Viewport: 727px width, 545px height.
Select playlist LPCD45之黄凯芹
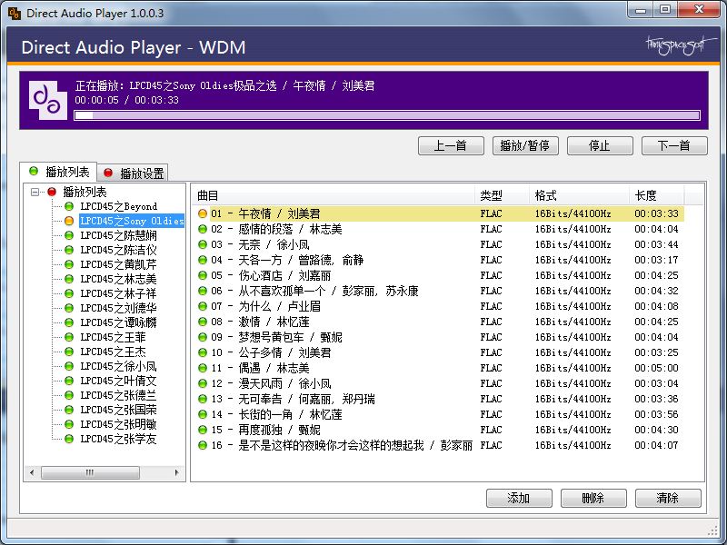coord(118,264)
